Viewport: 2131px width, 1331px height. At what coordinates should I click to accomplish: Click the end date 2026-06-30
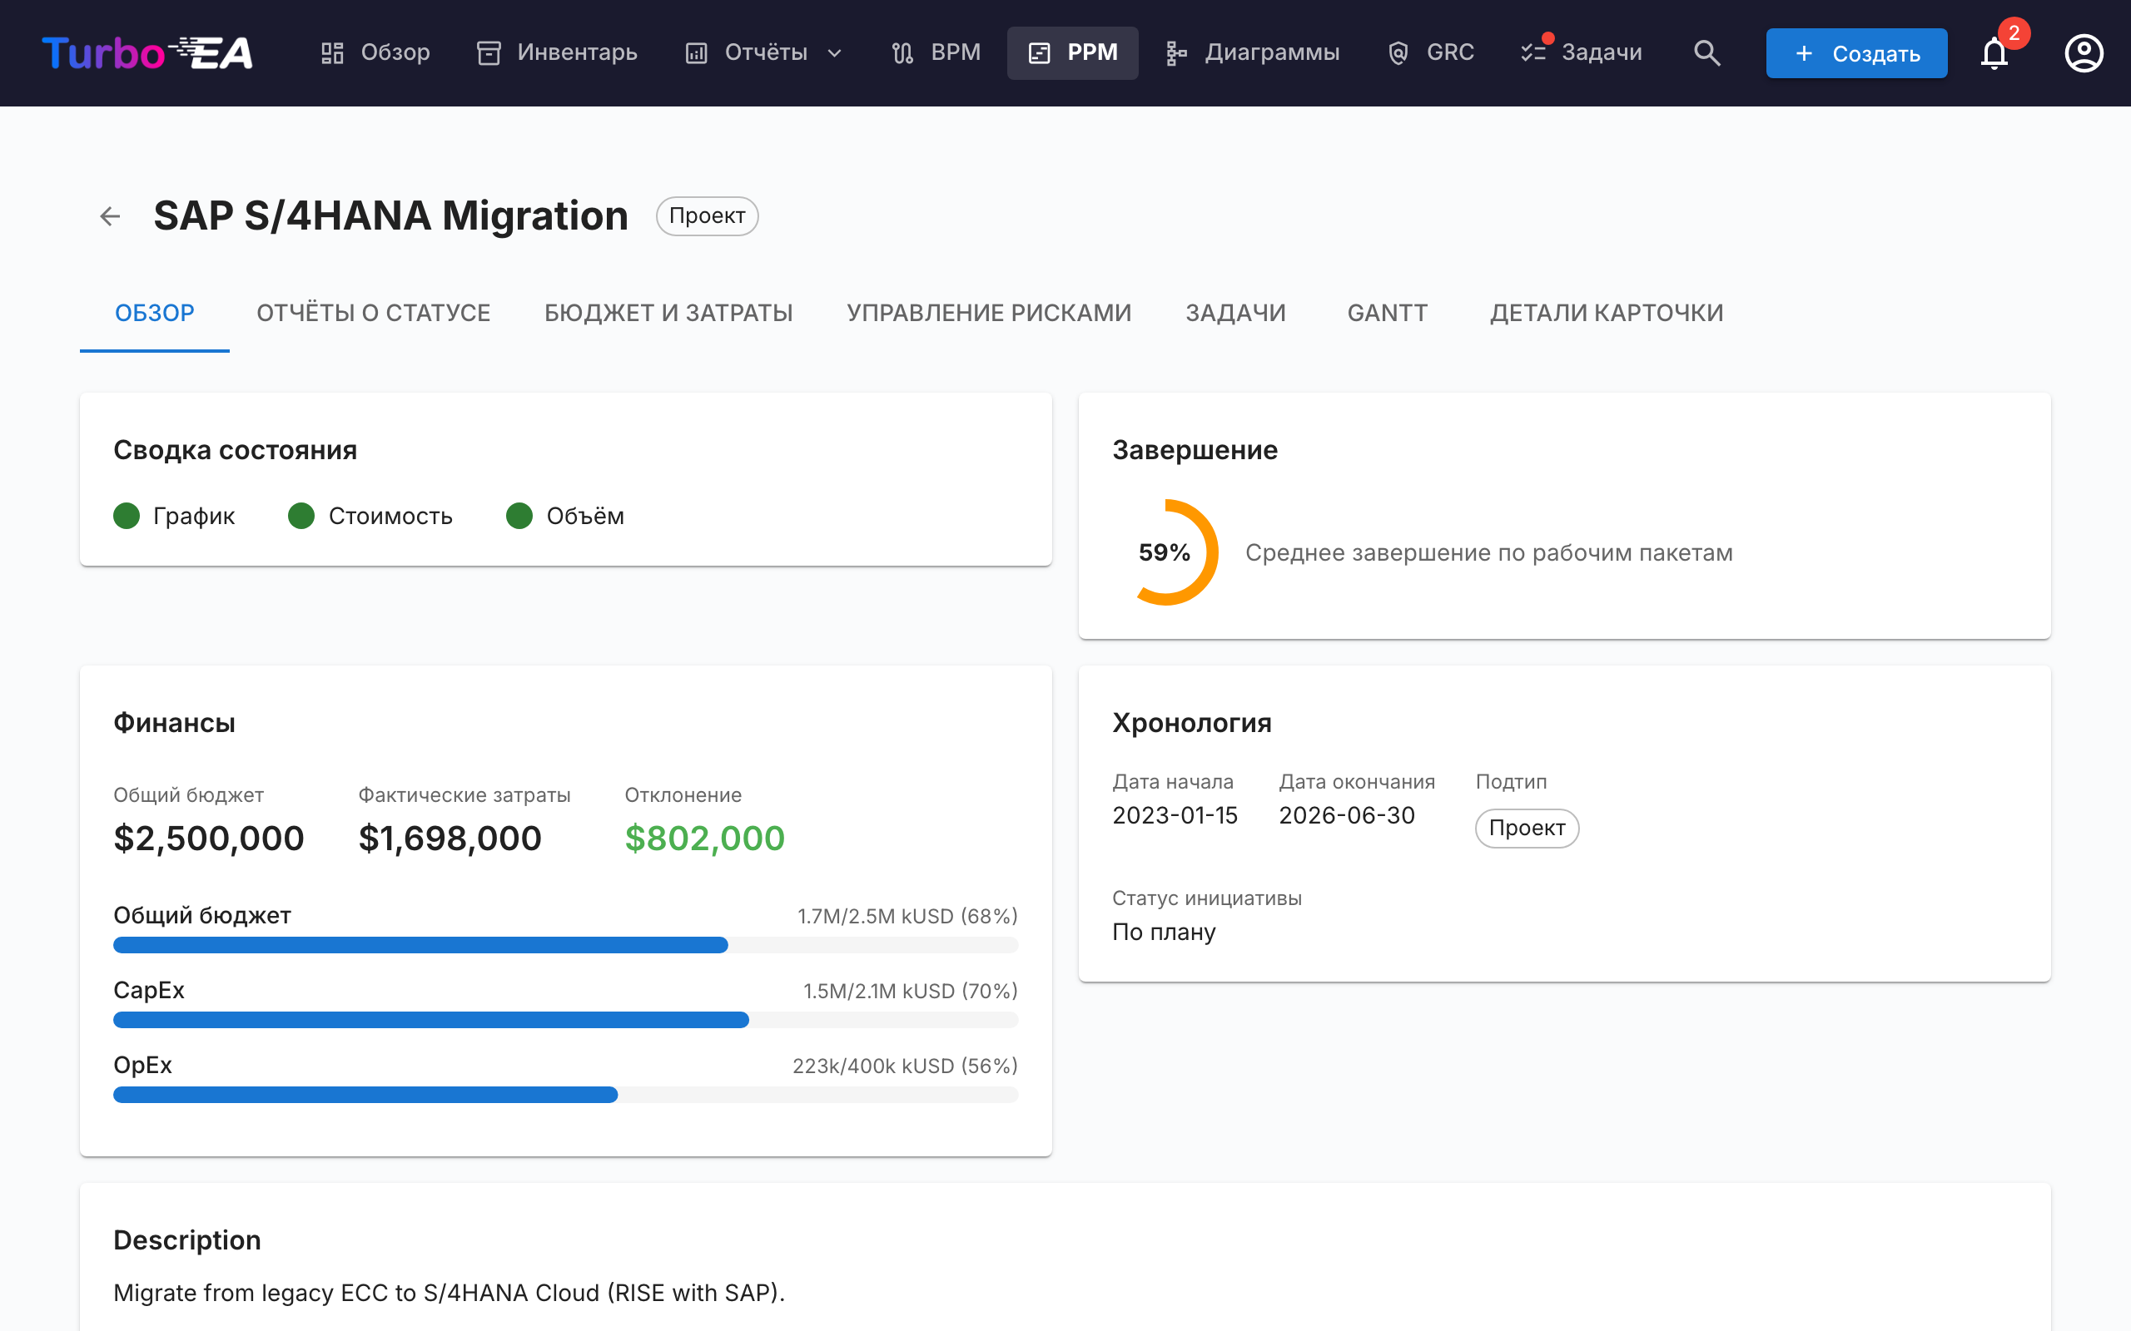pyautogui.click(x=1346, y=815)
